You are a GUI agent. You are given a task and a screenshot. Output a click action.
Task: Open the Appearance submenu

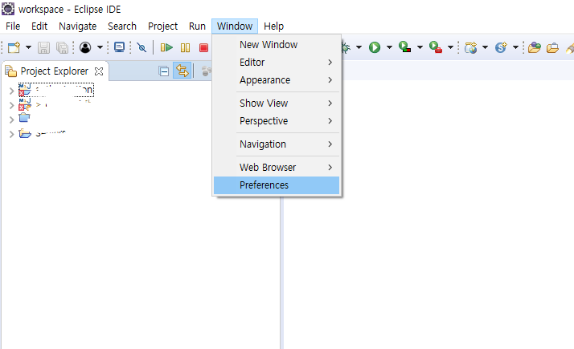[x=277, y=80]
